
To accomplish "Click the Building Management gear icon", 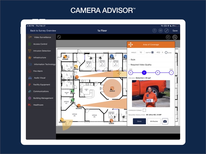I will coord(30,98).
